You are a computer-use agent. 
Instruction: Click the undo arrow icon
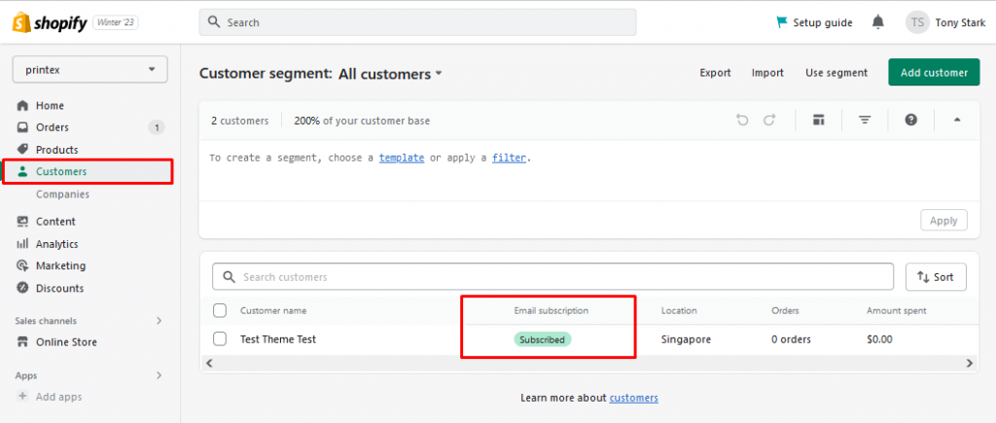point(742,120)
